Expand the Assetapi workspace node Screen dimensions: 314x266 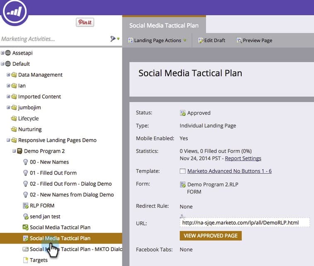click(2, 53)
